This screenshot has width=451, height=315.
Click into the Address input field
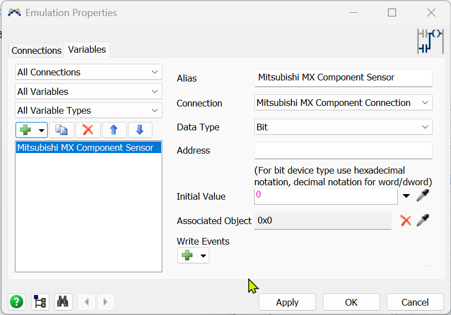pos(343,150)
